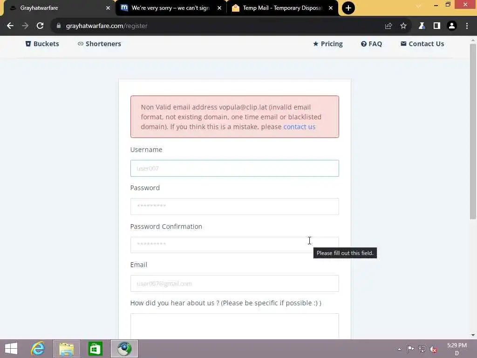
Task: Go back with browser back arrow
Action: click(10, 26)
